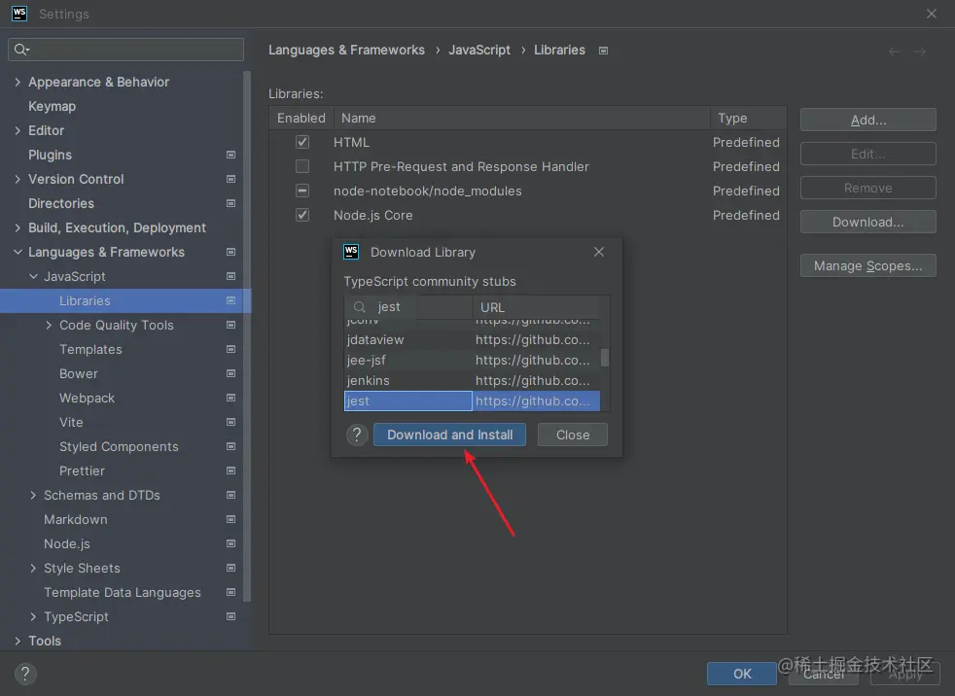
Task: Click the project-level icon beside Prettier
Action: pos(230,470)
